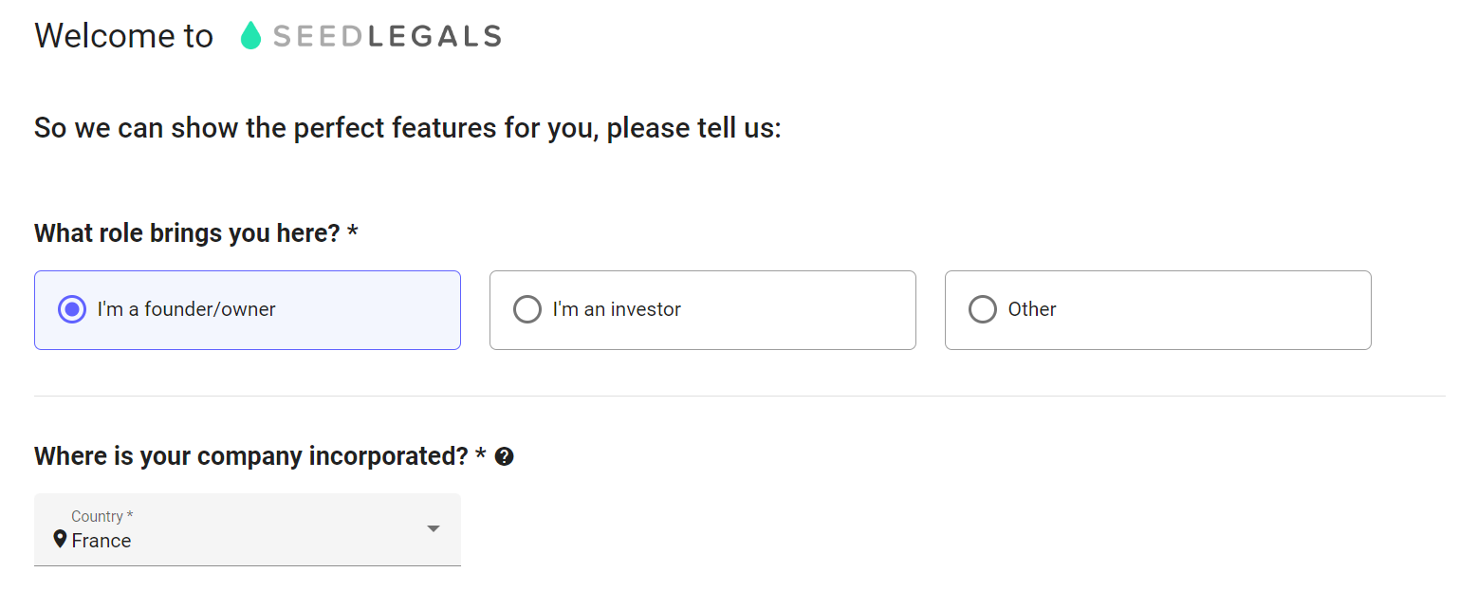Image resolution: width=1459 pixels, height=591 pixels.
Task: Pick the "Other" radio button
Action: click(x=983, y=309)
